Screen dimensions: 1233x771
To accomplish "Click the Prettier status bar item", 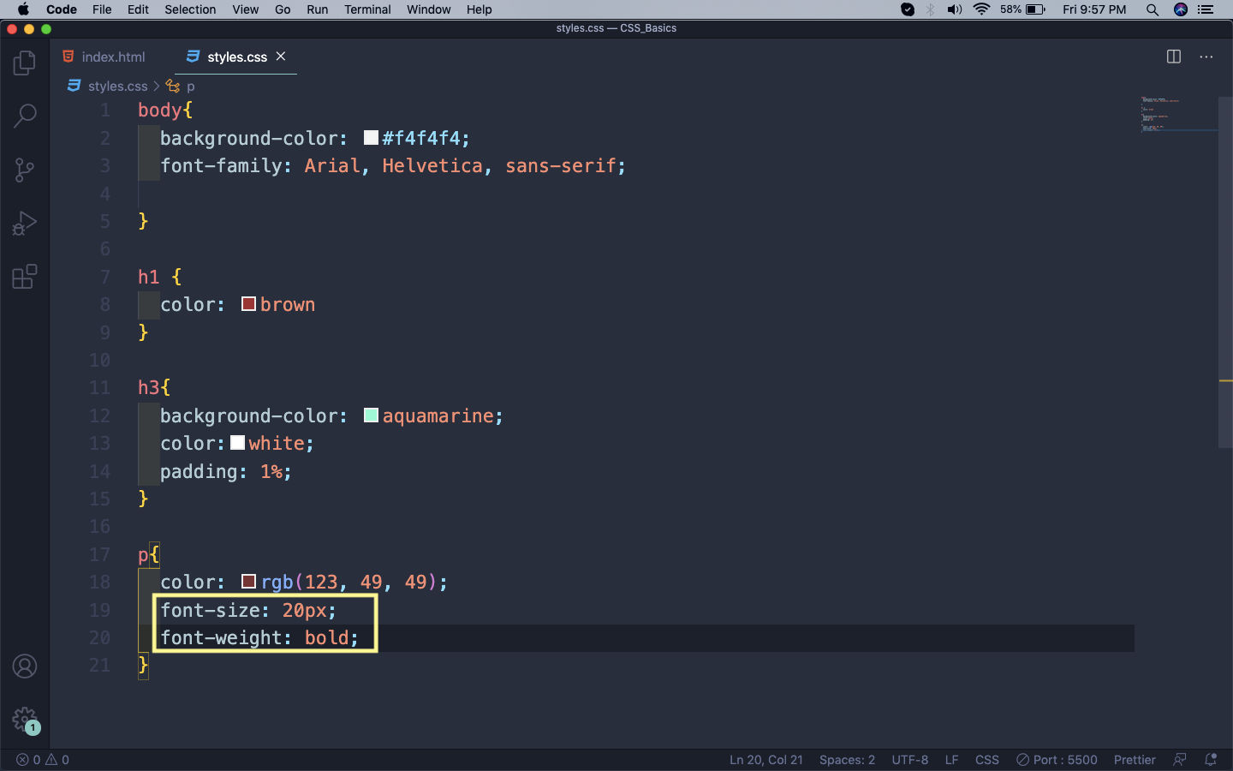I will coord(1135,760).
